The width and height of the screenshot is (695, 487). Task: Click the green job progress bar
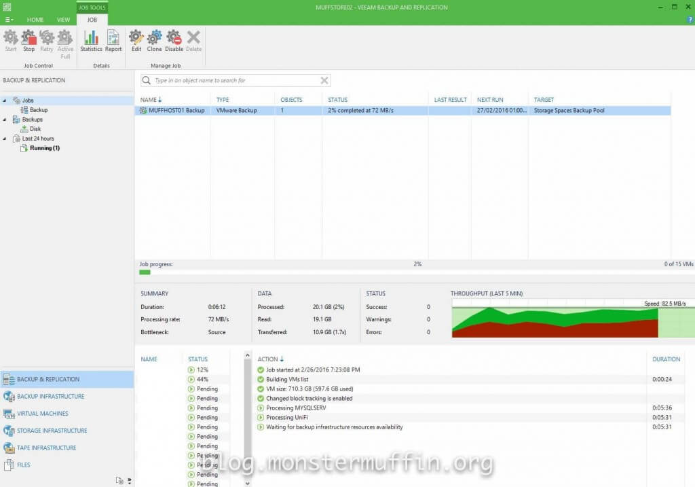point(145,272)
